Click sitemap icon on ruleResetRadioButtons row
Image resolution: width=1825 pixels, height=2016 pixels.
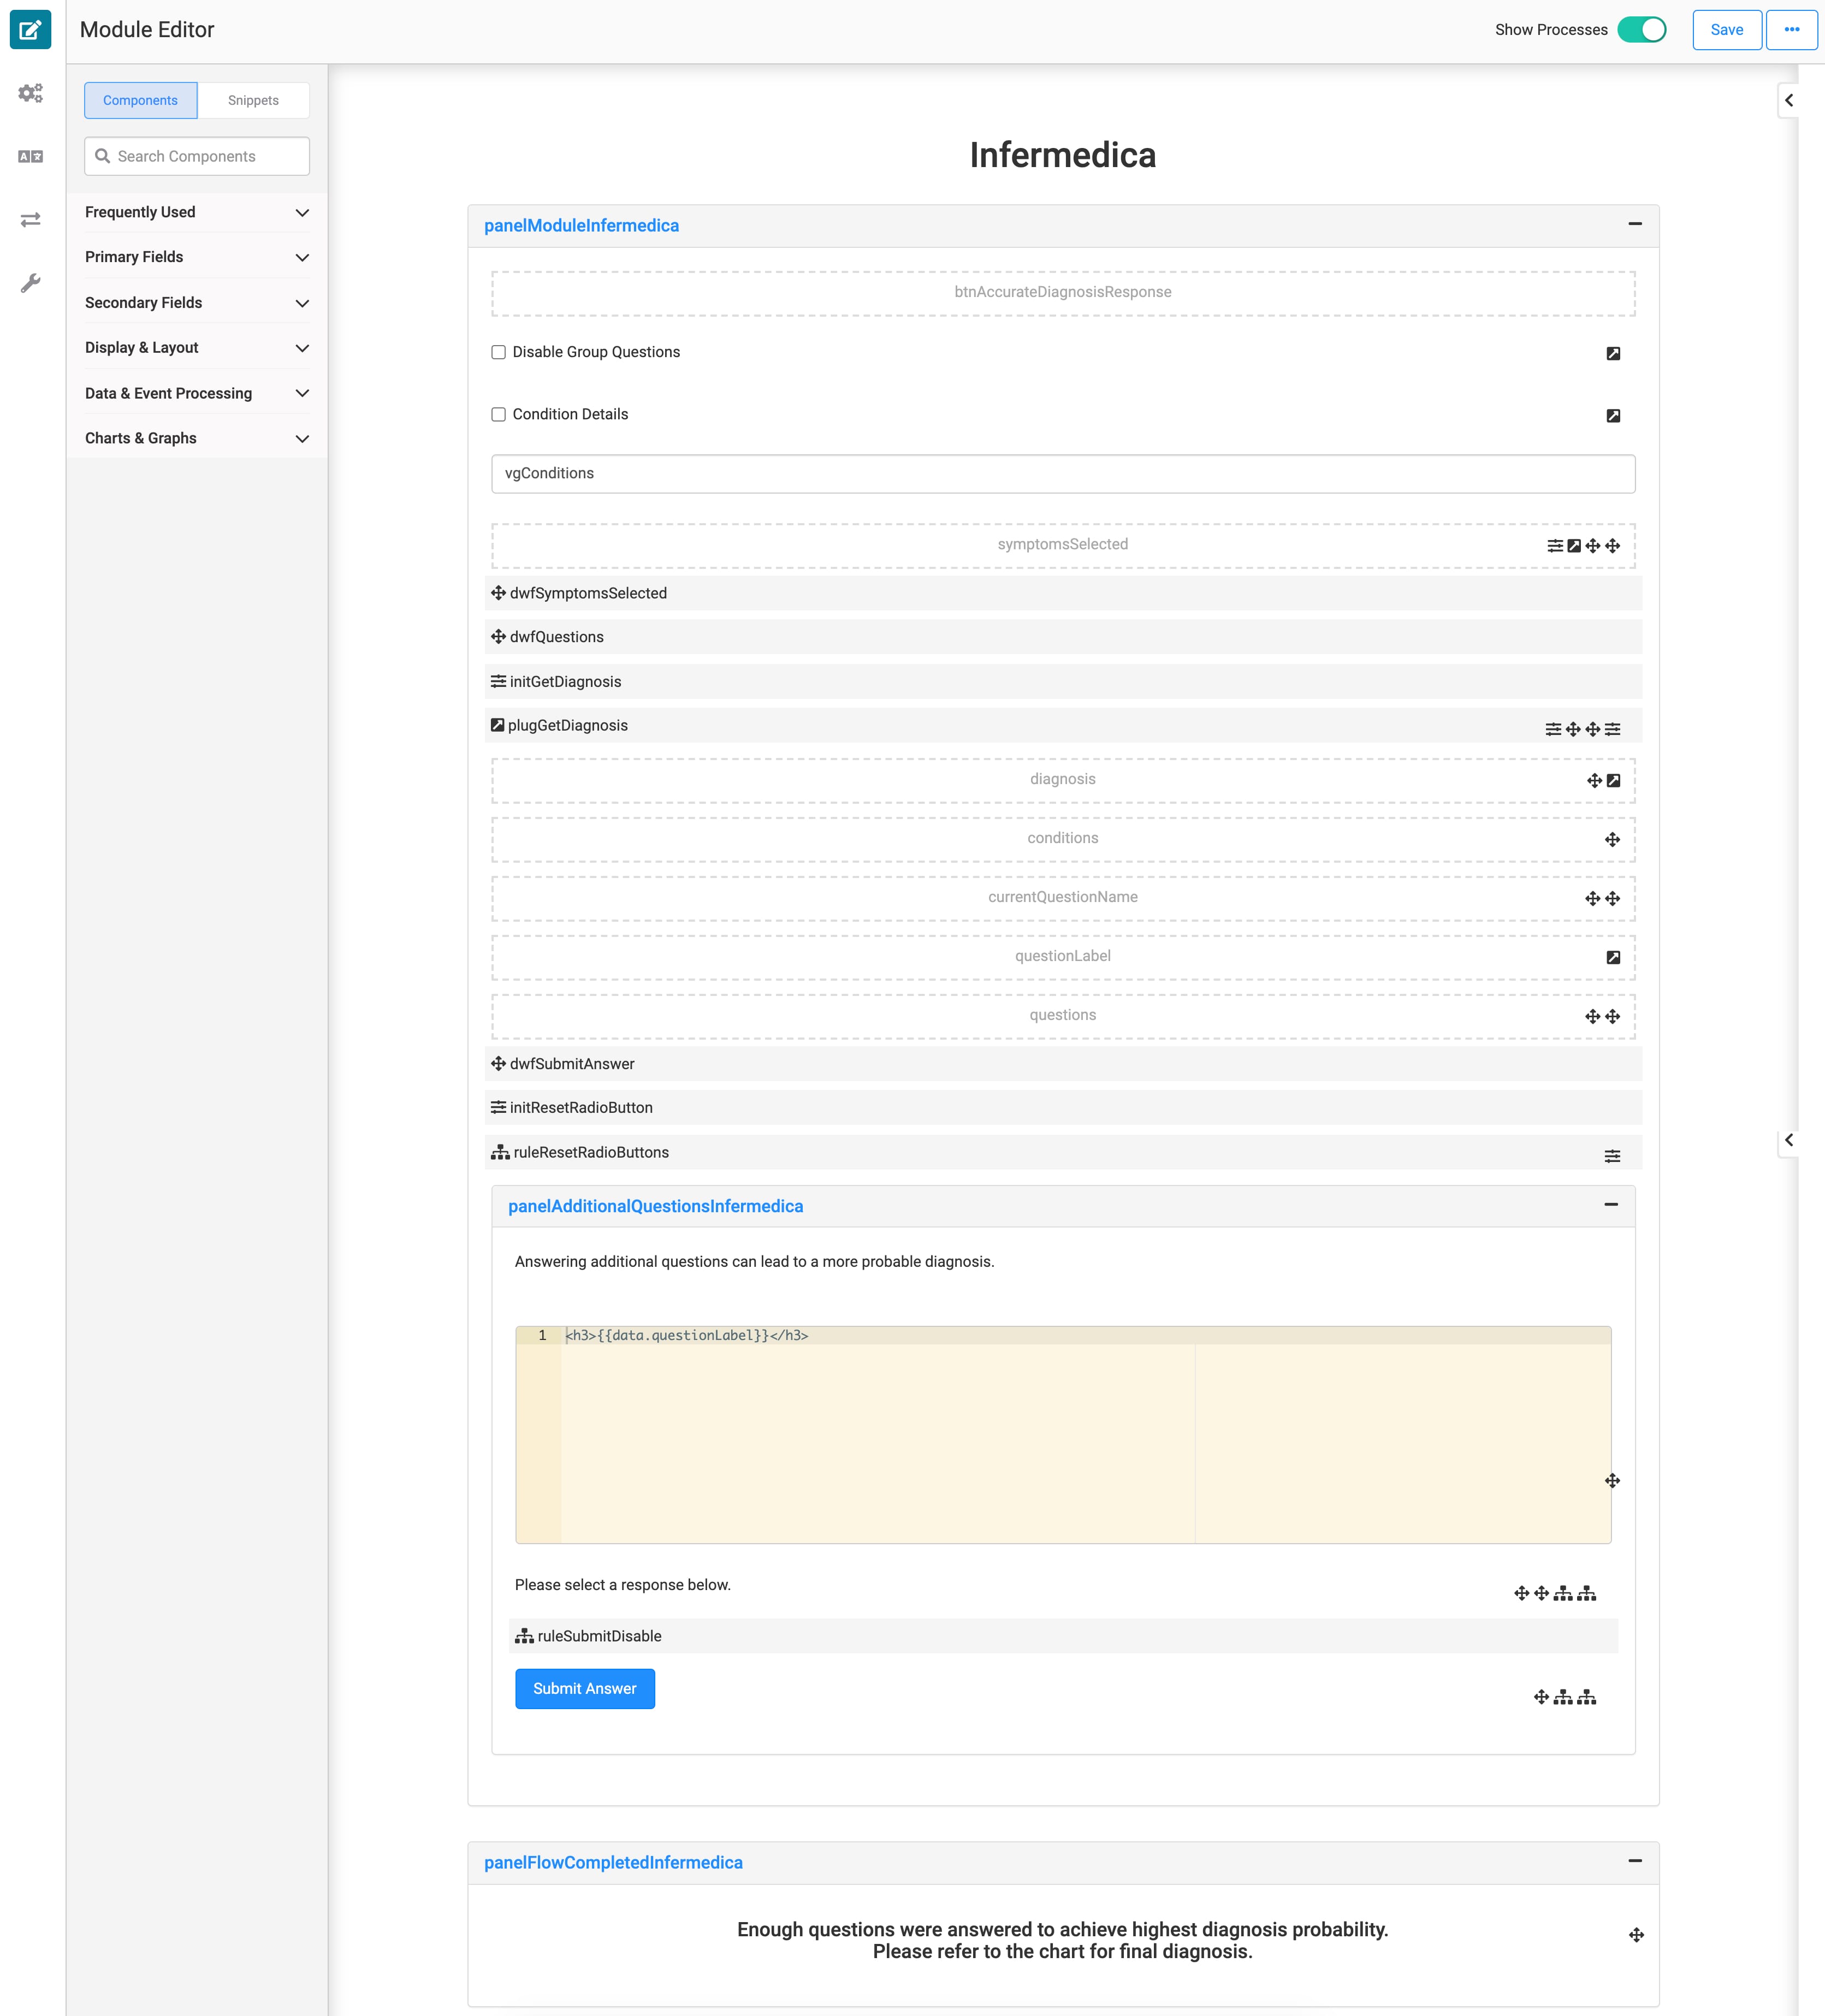(500, 1152)
